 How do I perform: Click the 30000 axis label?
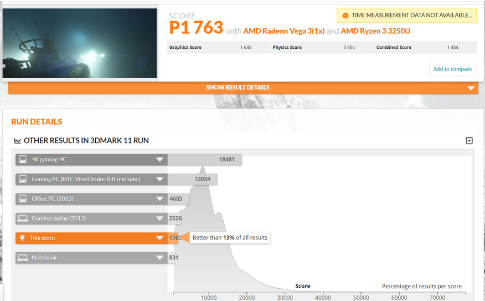[x=285, y=298]
